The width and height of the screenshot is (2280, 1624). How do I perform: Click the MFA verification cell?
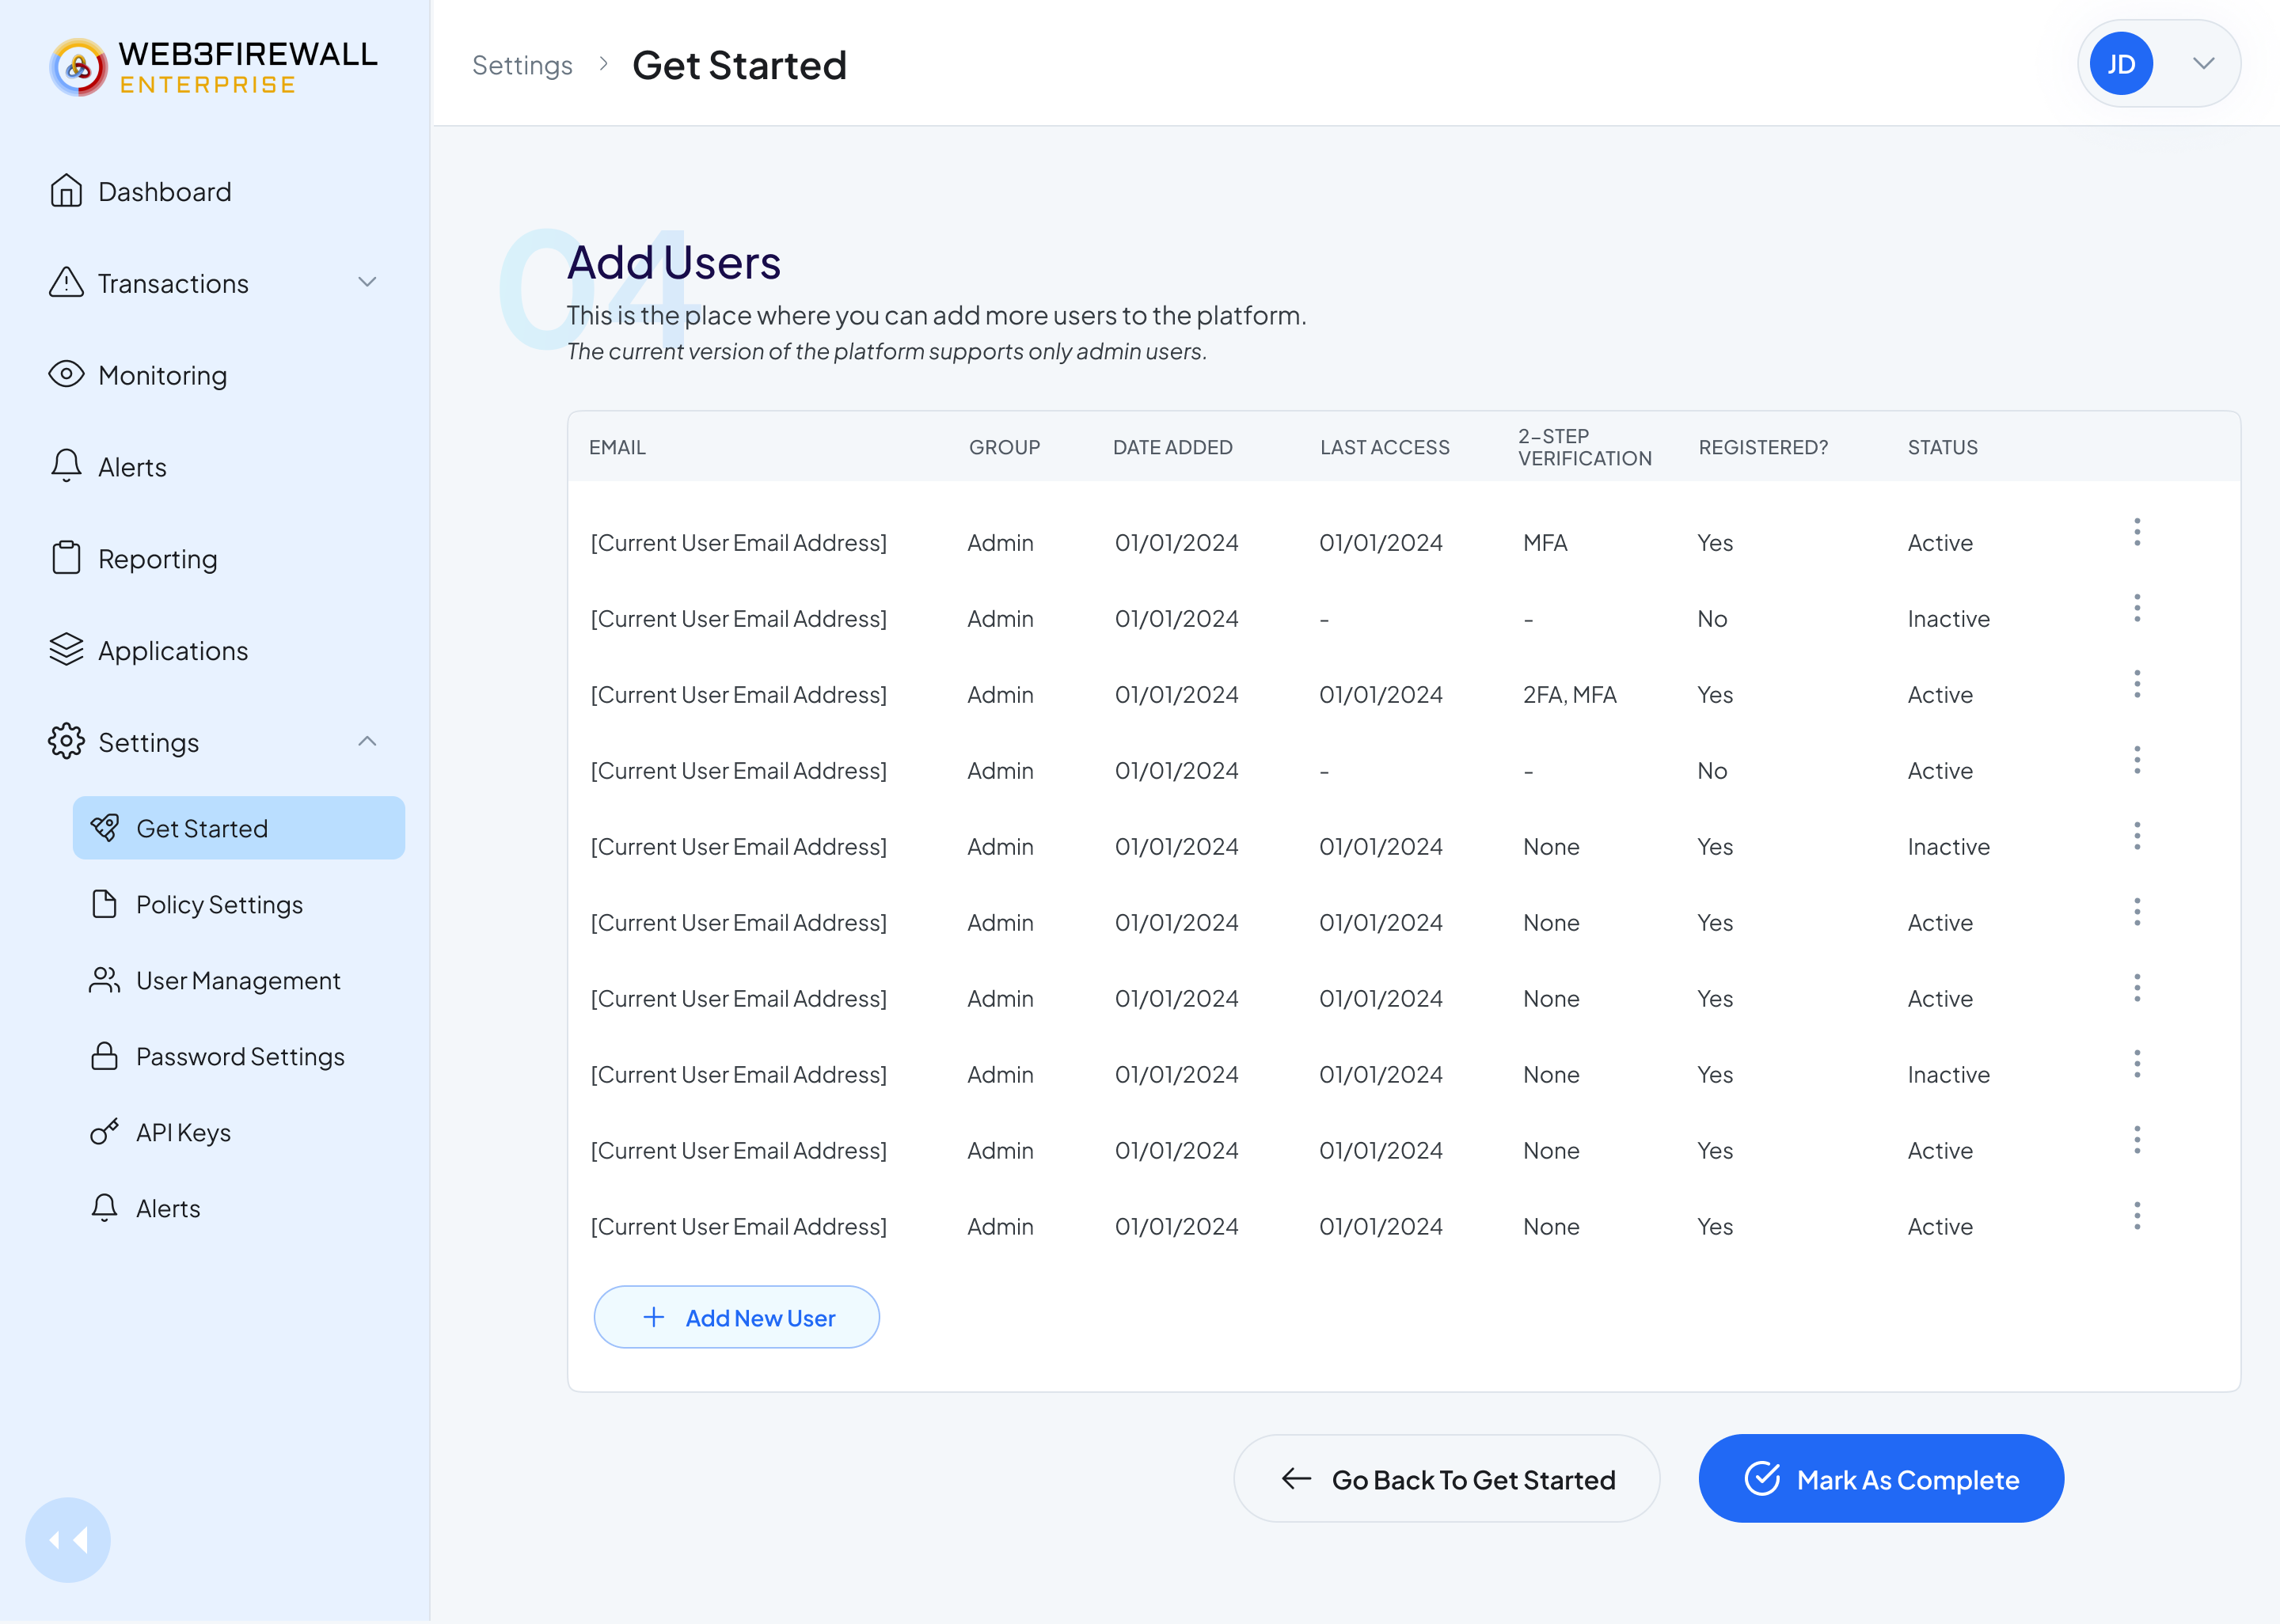tap(1545, 542)
